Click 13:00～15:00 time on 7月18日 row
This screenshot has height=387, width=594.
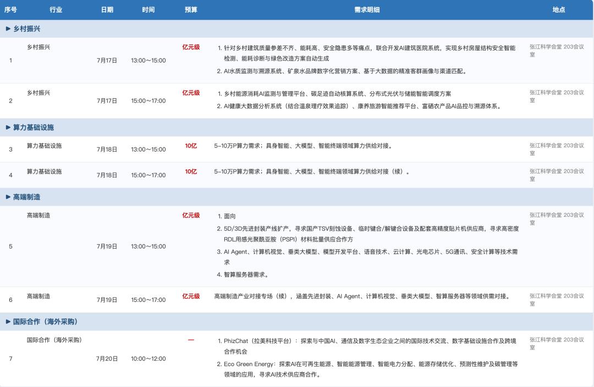148,150
